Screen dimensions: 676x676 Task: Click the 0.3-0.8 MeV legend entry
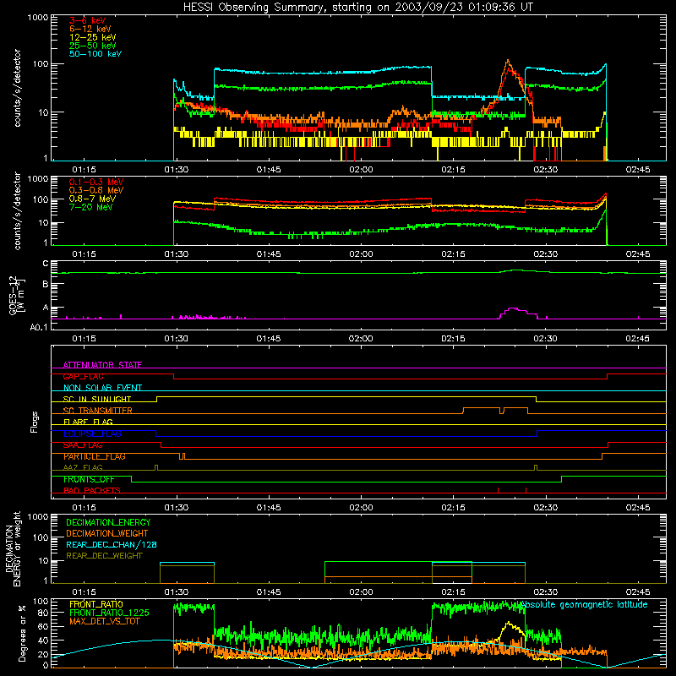pos(96,190)
